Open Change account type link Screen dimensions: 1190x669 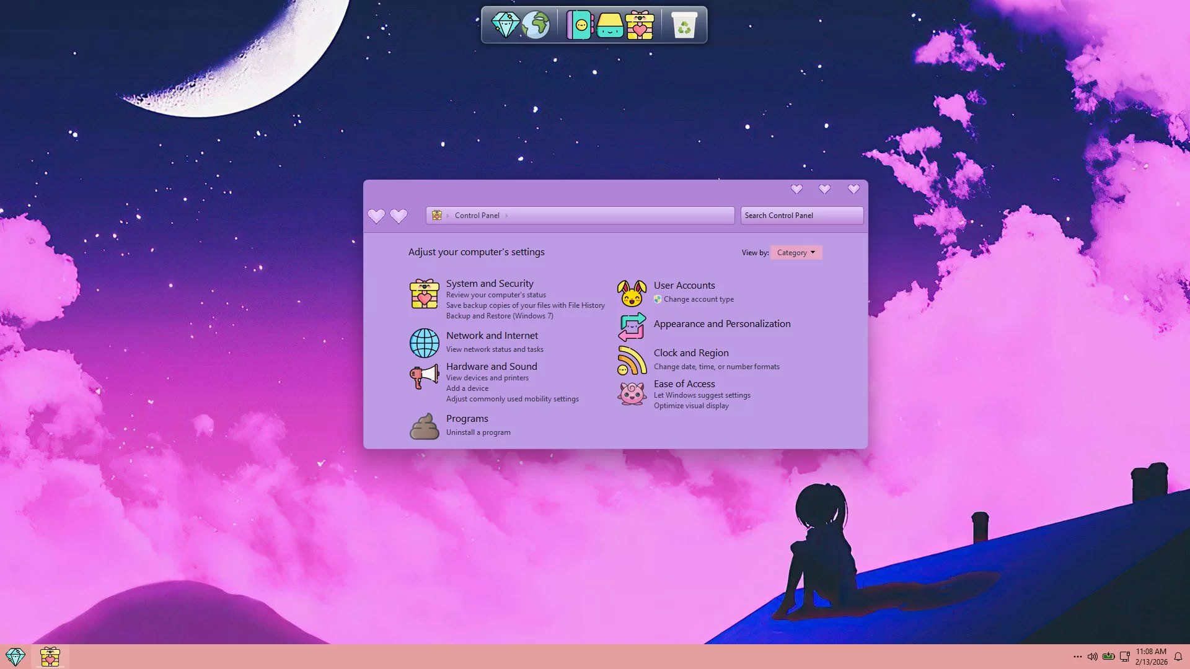(699, 299)
